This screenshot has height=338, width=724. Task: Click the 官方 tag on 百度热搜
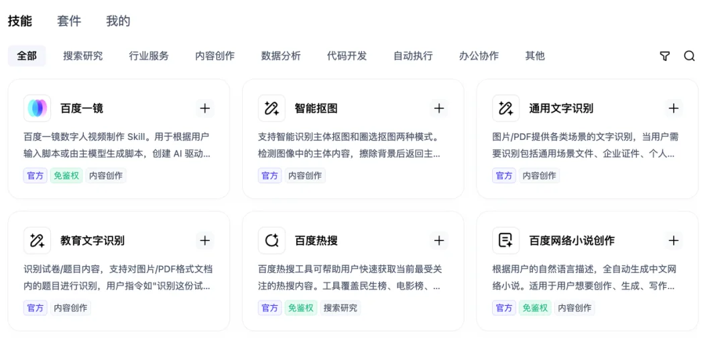[269, 308]
